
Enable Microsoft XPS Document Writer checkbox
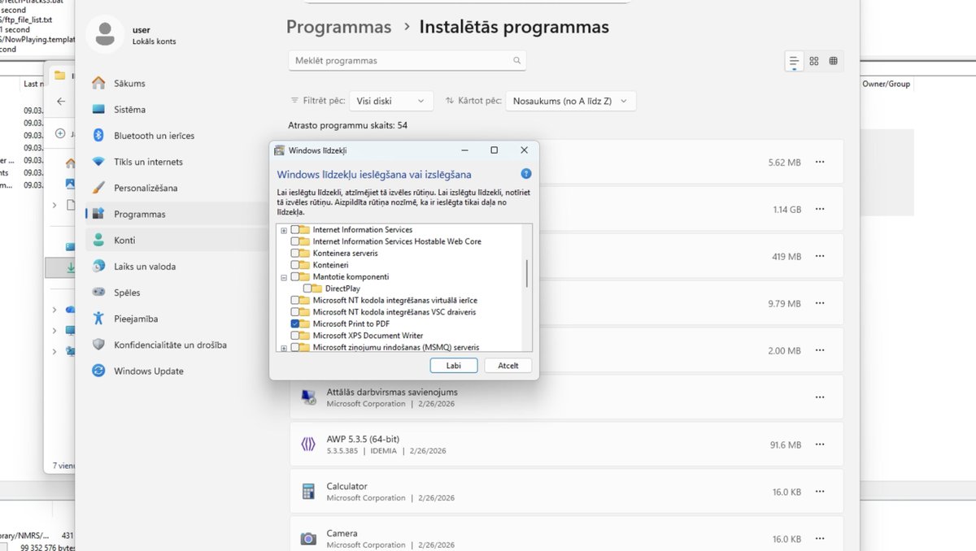[295, 336]
